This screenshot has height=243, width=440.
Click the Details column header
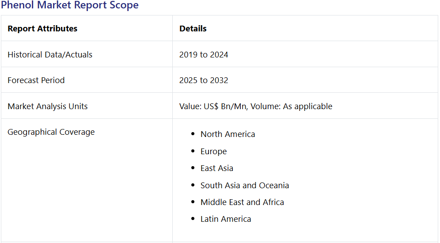click(x=193, y=29)
